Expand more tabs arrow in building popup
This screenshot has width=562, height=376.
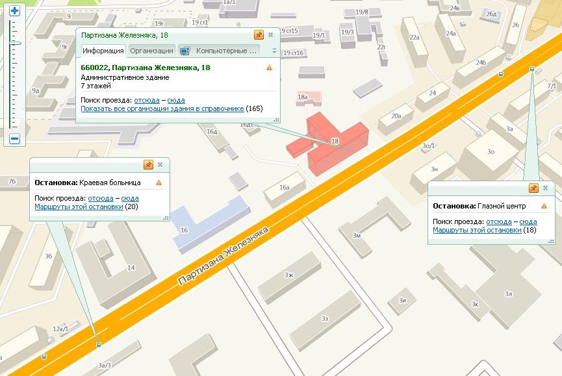pyautogui.click(x=274, y=51)
